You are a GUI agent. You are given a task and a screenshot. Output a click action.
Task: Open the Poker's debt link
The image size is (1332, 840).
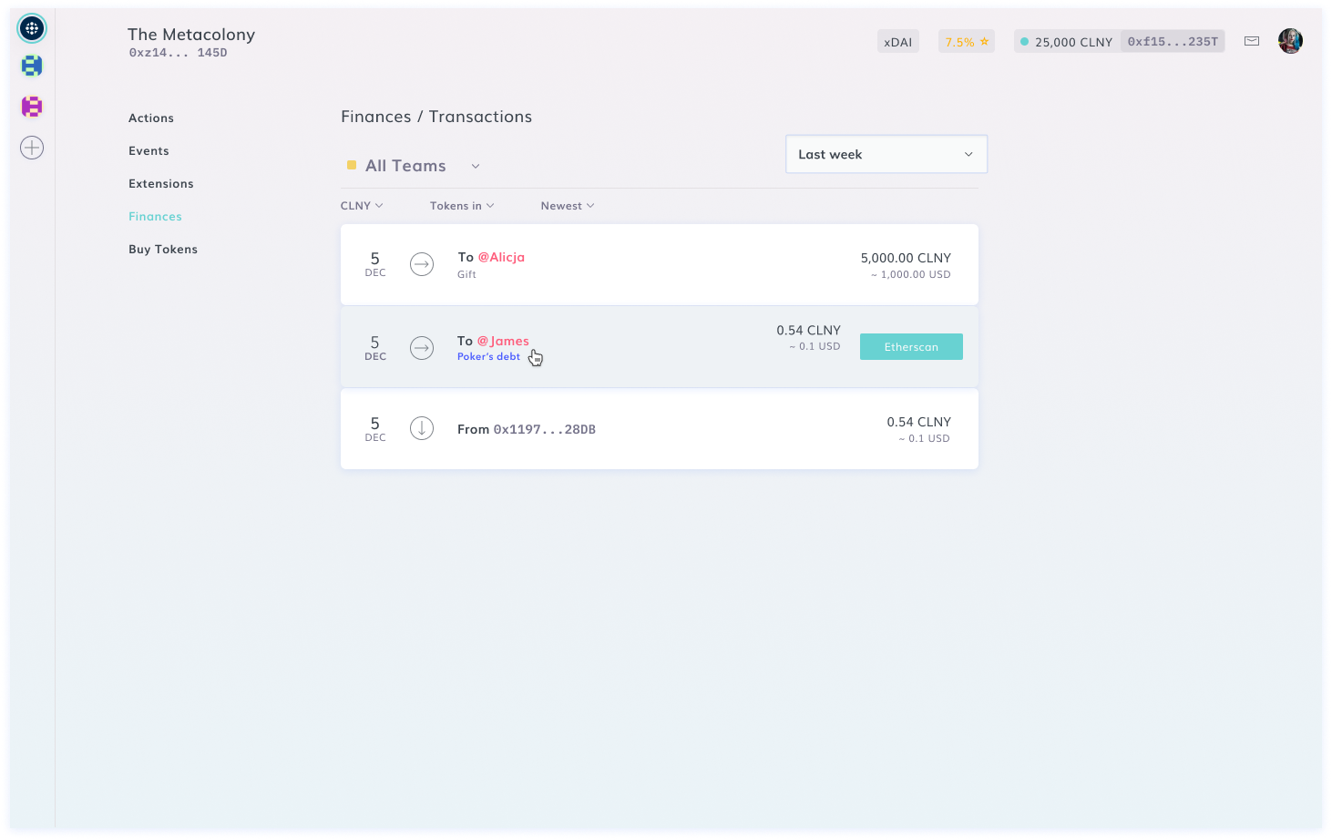click(488, 357)
